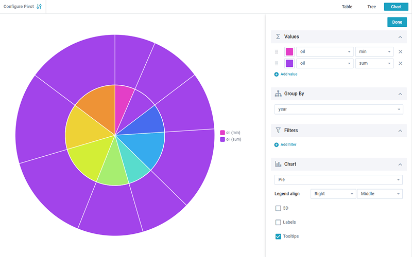Click plus icon next to Add filter
The height and width of the screenshot is (257, 412).
[277, 144]
